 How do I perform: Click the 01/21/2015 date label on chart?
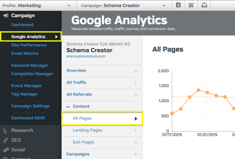click(207, 134)
